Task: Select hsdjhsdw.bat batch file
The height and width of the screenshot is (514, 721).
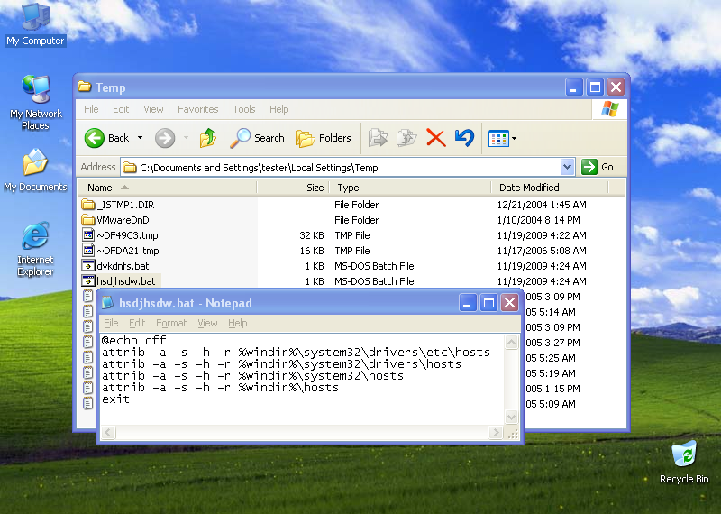Action: point(119,281)
